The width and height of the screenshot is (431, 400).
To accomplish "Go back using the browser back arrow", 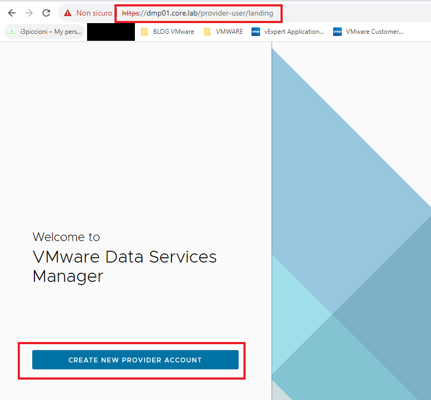I will coord(12,13).
